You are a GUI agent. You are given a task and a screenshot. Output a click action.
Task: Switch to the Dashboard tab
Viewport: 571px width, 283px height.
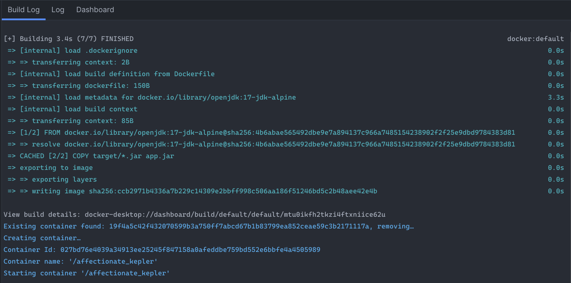(95, 9)
